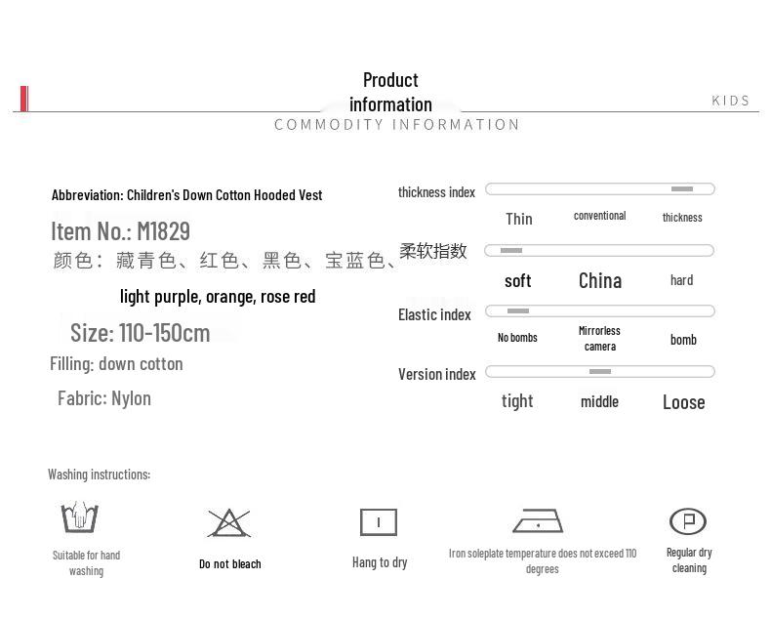The height and width of the screenshot is (620, 771).
Task: Click the Thin thickness label
Action: pyautogui.click(x=519, y=219)
